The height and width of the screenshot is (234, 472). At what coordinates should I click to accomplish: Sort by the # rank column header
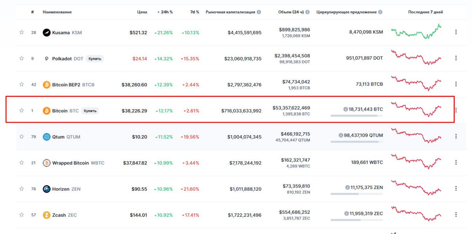coord(33,12)
